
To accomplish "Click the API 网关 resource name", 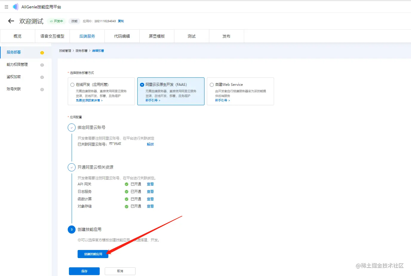I will 84,184.
